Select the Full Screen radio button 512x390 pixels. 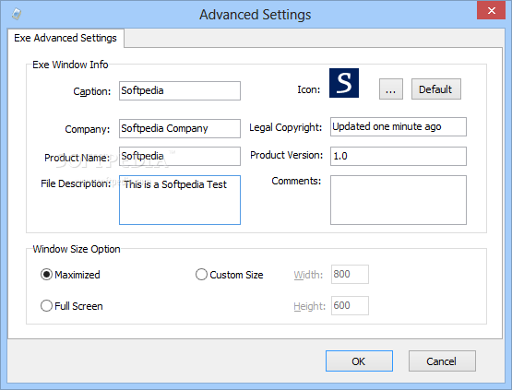72,306
